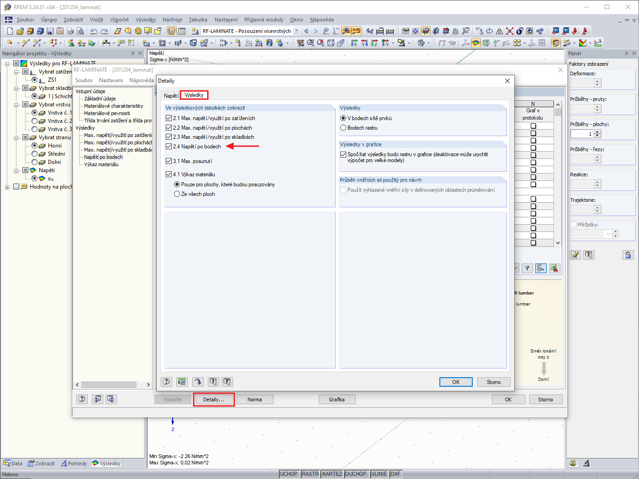Click the view in X direction icon

(354, 43)
